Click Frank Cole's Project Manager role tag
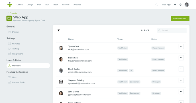Viewport: 196px width, 103px height. tap(158, 59)
